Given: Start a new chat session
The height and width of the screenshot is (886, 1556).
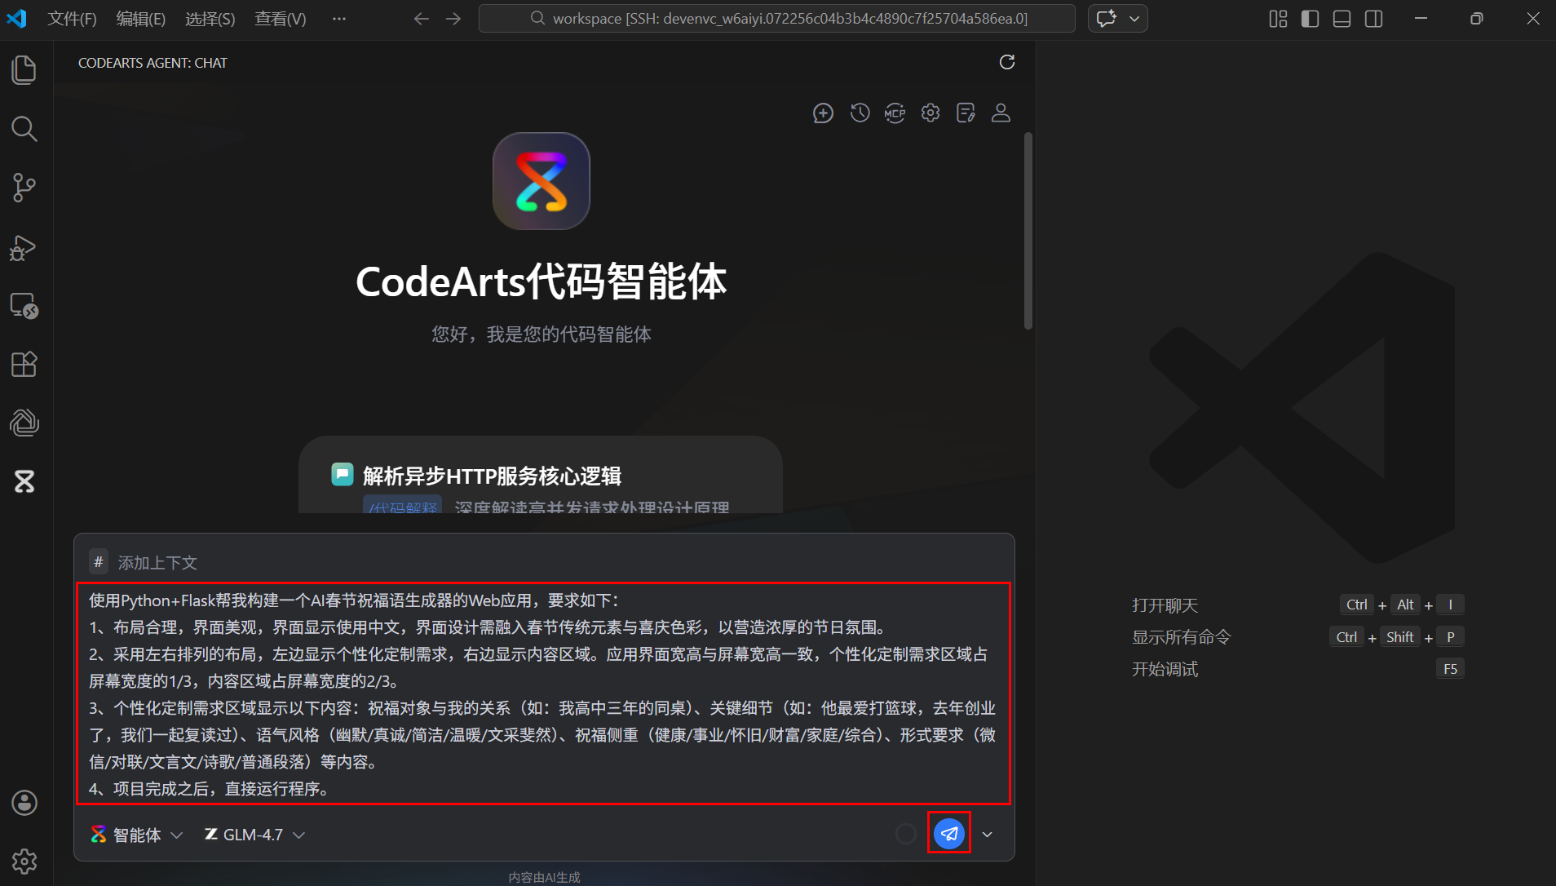Looking at the screenshot, I should [x=824, y=113].
